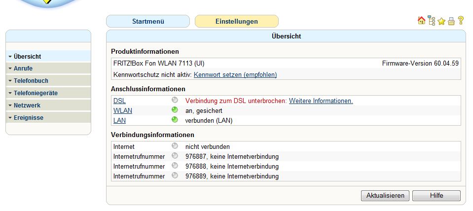Click the 'Anschlussinformationen' heading
This screenshot has width=473, height=211.
148,89
